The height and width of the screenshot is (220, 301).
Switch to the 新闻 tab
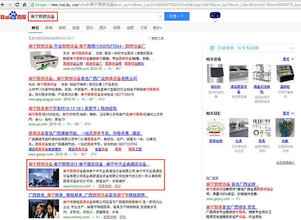coord(49,28)
